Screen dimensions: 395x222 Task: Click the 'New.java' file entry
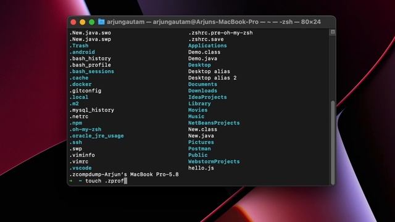pyautogui.click(x=201, y=136)
